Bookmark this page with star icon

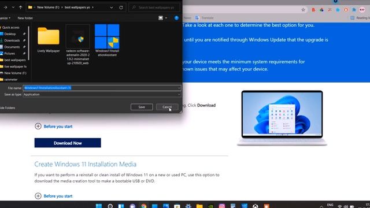click(x=303, y=10)
